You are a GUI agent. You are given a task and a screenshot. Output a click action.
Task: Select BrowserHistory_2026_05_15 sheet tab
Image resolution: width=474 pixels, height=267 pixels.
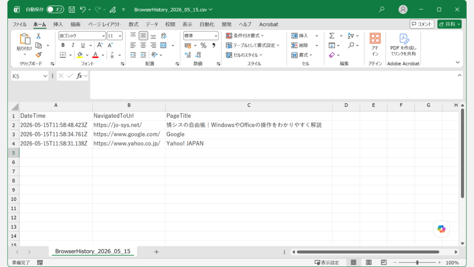[x=93, y=251]
